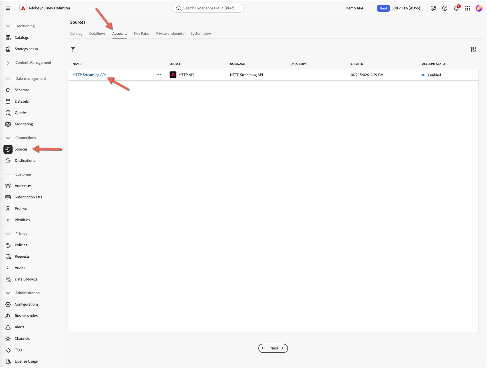Open the hamburger navigation menu
Screen dimensions: 487x368
8,8
